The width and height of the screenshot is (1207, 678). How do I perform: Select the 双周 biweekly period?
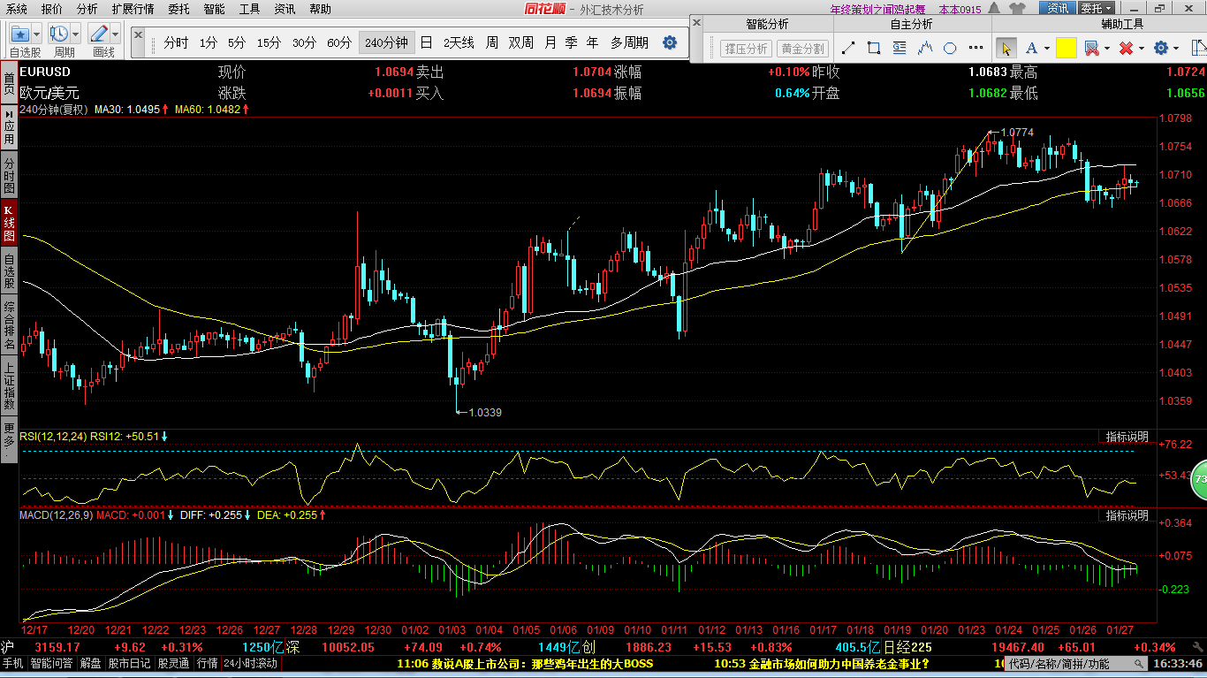tap(520, 42)
